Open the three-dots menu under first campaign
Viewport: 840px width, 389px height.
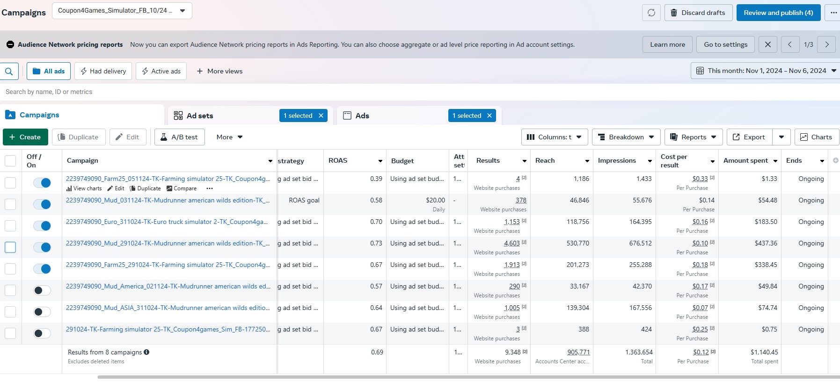pos(210,188)
